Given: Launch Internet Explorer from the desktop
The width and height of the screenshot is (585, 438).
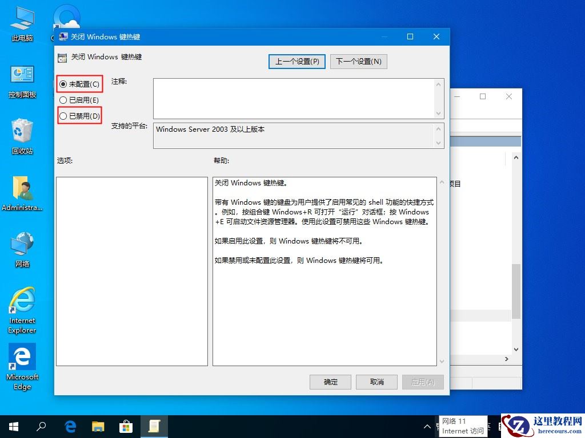Looking at the screenshot, I should [22, 308].
